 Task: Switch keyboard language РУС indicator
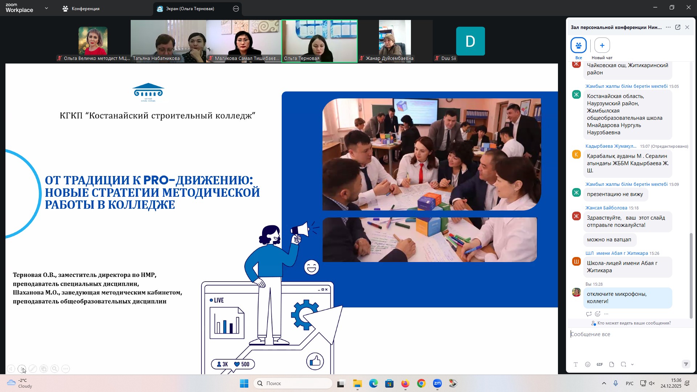click(629, 384)
